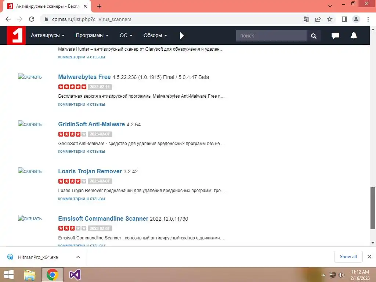Click the Emsisoft three-star rating
Viewport: 376px width, 282px height.
click(72, 228)
